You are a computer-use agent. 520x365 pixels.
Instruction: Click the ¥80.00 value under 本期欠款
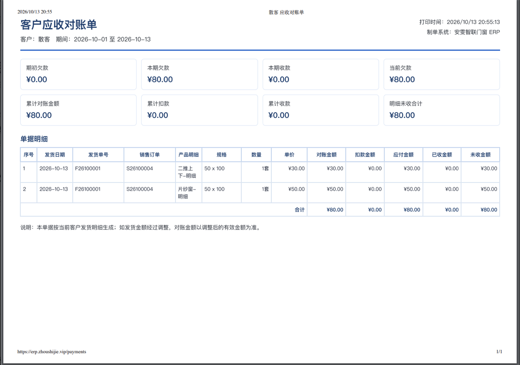coord(160,80)
